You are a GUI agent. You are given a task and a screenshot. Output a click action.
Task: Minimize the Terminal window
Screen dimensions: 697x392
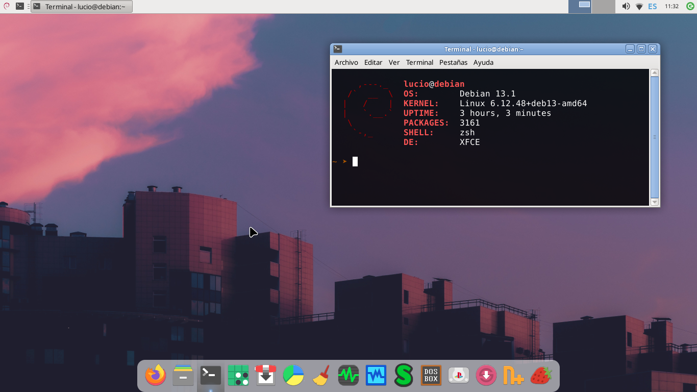[x=631, y=49]
